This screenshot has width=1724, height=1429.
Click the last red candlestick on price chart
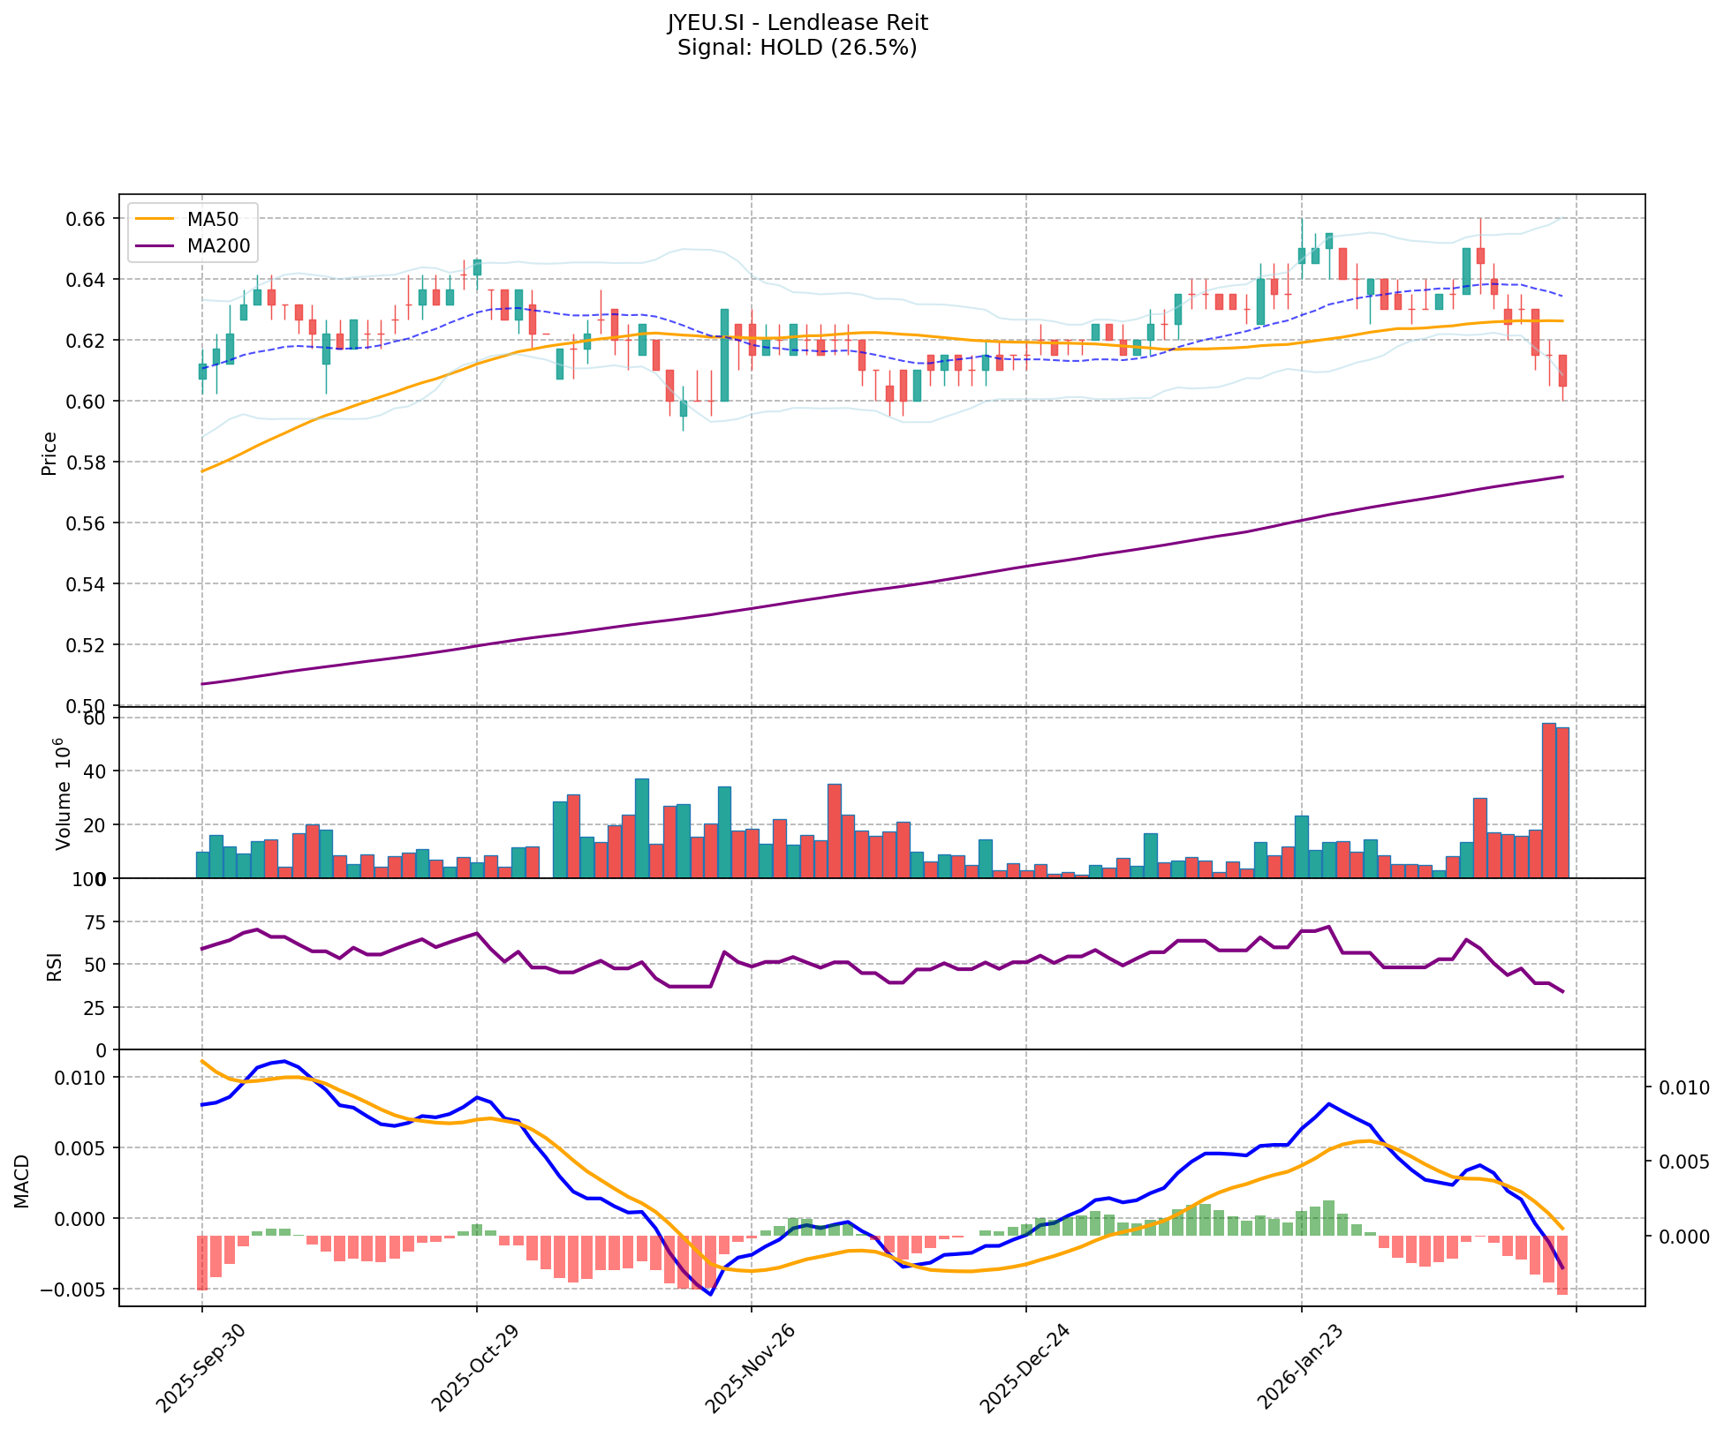pyautogui.click(x=1562, y=371)
